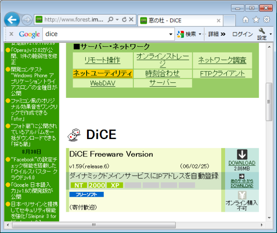Open the リモート操作 category link
277x233 pixels.
tap(103, 60)
